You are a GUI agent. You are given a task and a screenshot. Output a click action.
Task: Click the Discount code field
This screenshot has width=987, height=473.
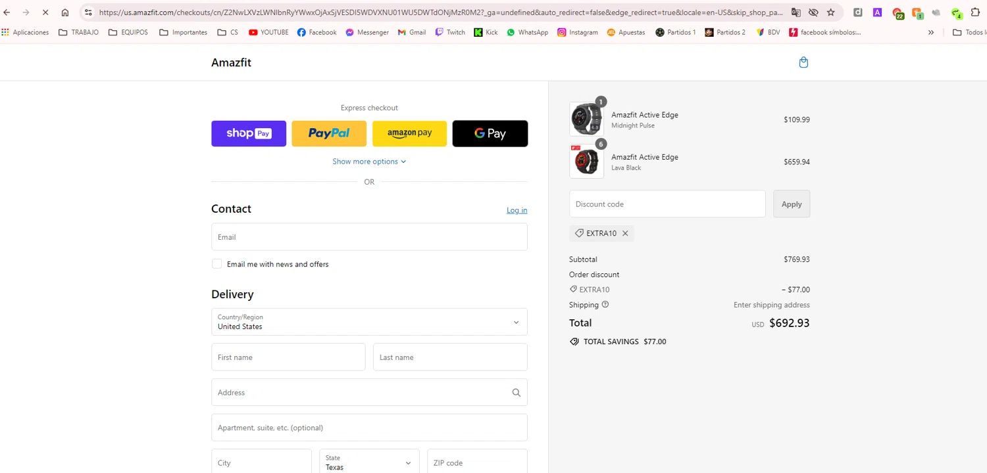667,204
